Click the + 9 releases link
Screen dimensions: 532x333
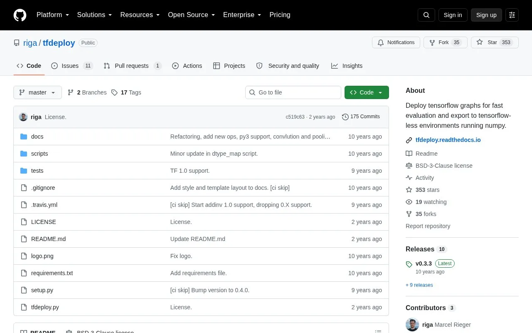[x=419, y=285]
